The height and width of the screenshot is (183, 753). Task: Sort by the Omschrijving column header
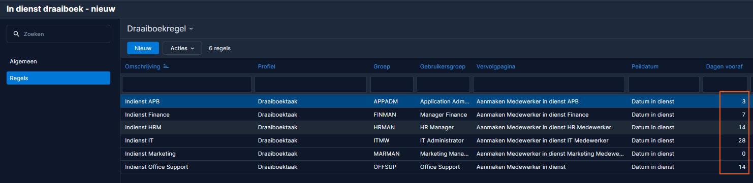pos(143,66)
